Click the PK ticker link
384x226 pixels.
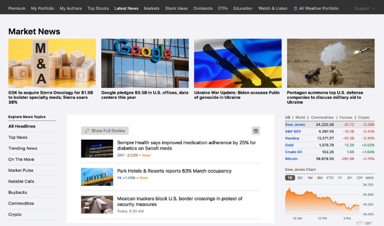pos(119,178)
